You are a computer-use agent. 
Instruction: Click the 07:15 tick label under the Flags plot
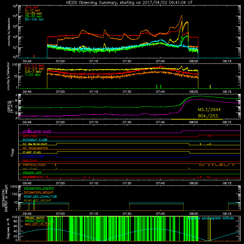94,183
